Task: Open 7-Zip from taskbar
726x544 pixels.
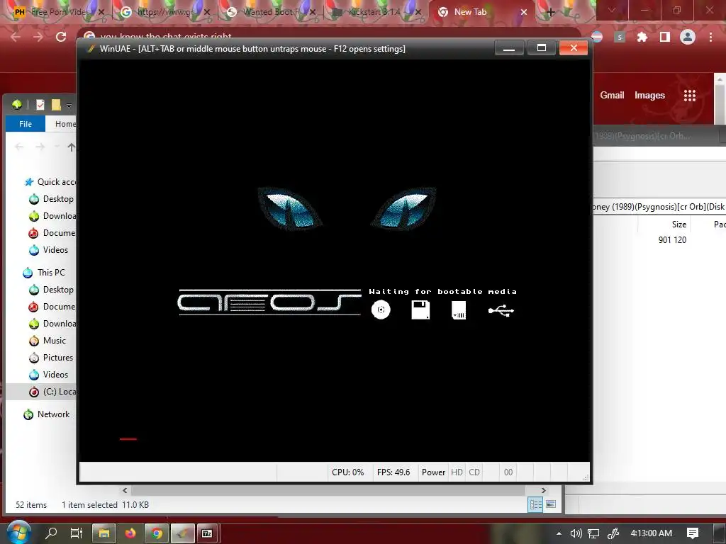Action: pos(207,533)
